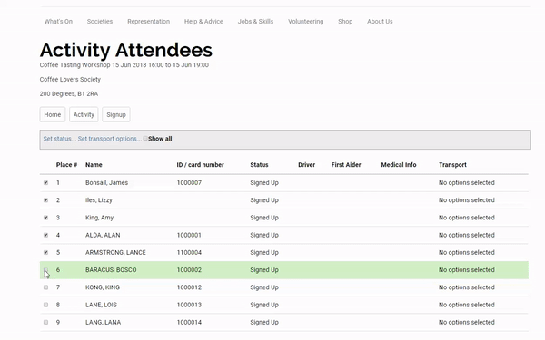
Task: Uncheck the checkbox for Iles, Lizzy
Action: [46, 200]
